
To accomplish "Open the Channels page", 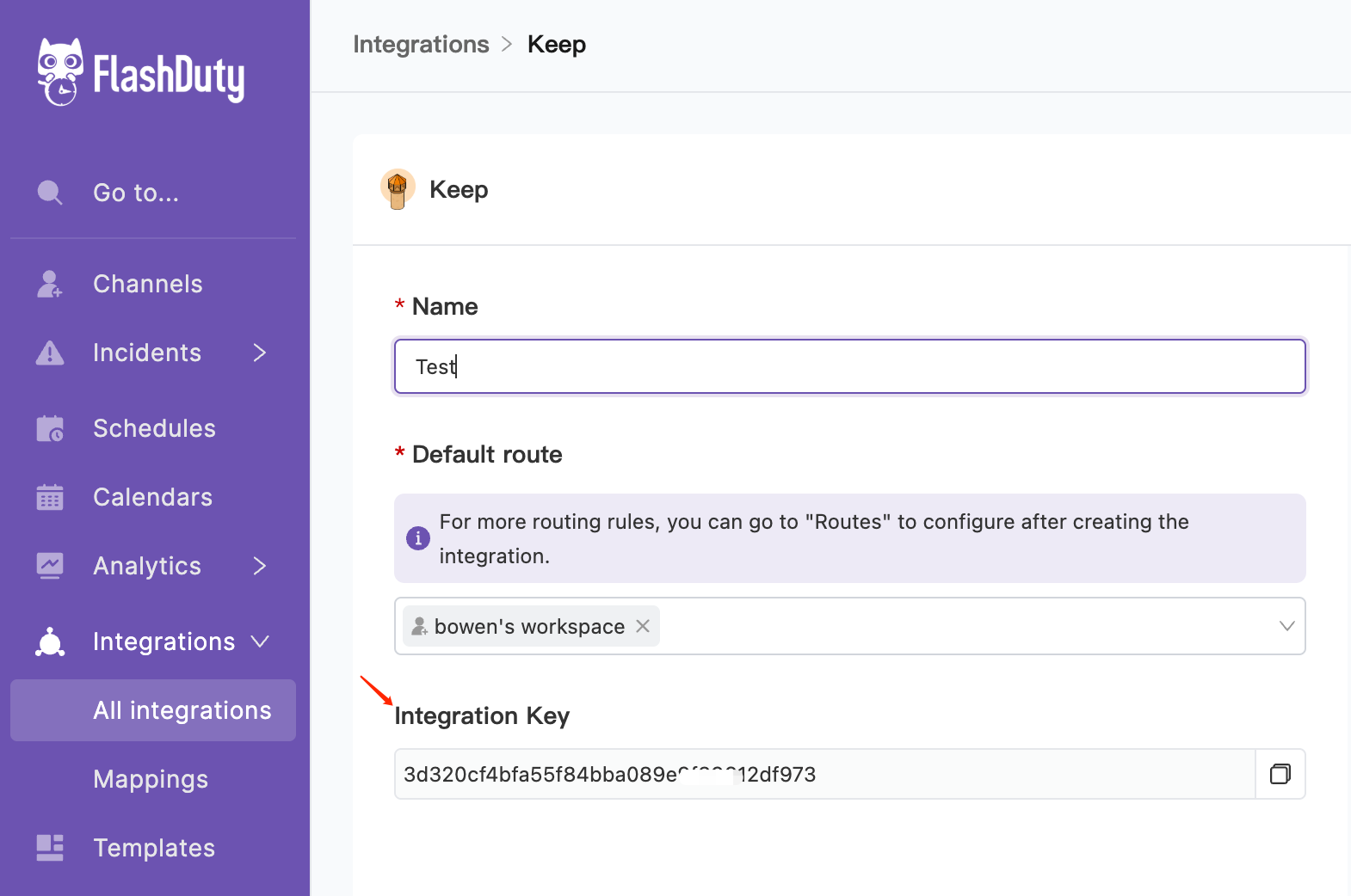I will click(x=148, y=284).
